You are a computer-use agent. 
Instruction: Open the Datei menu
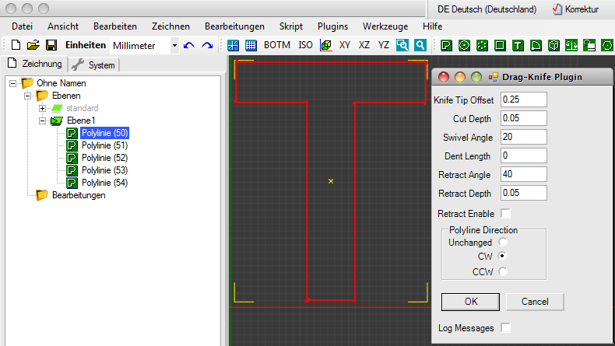point(23,26)
